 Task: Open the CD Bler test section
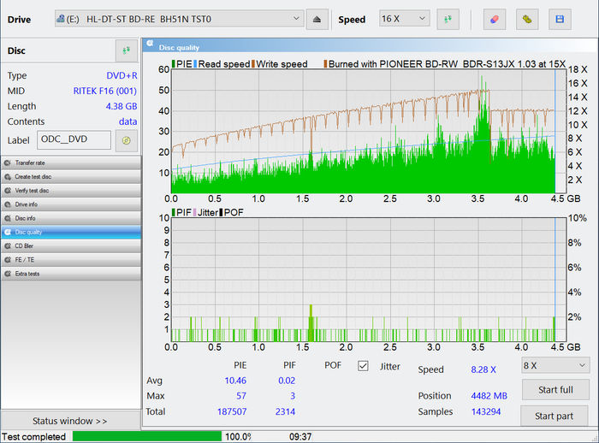(x=70, y=245)
